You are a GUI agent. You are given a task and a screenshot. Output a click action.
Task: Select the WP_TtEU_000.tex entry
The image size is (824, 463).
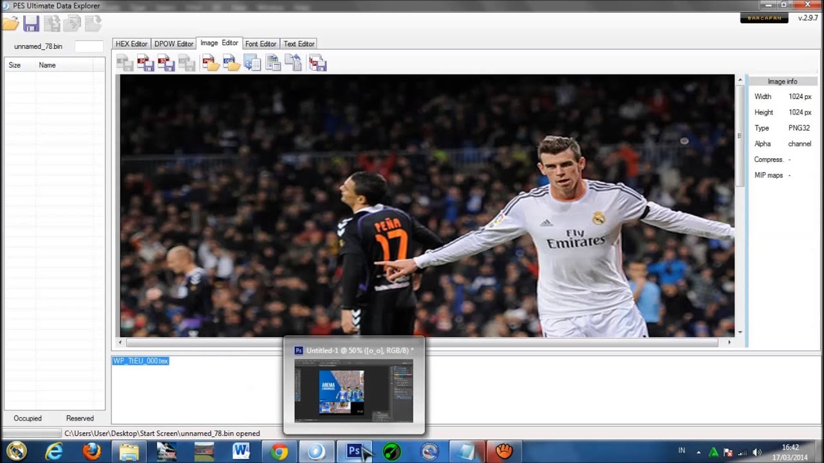coord(140,361)
